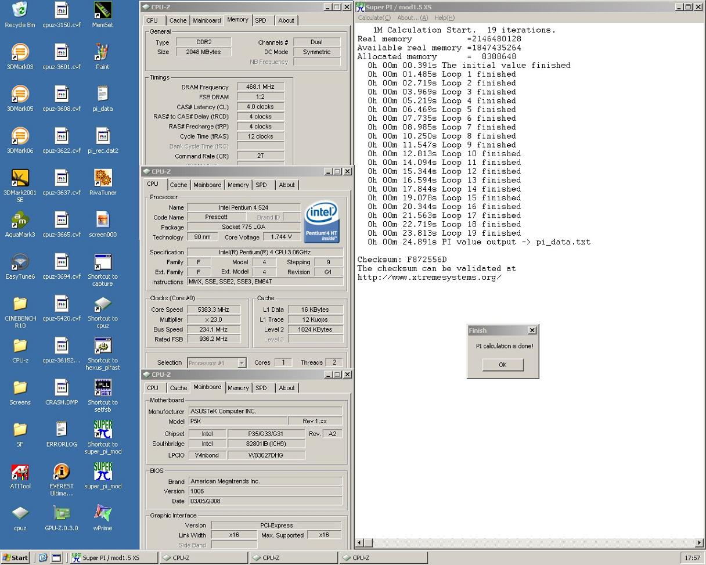Image resolution: width=706 pixels, height=565 pixels.
Task: Open the Windows Start menu
Action: [x=15, y=557]
